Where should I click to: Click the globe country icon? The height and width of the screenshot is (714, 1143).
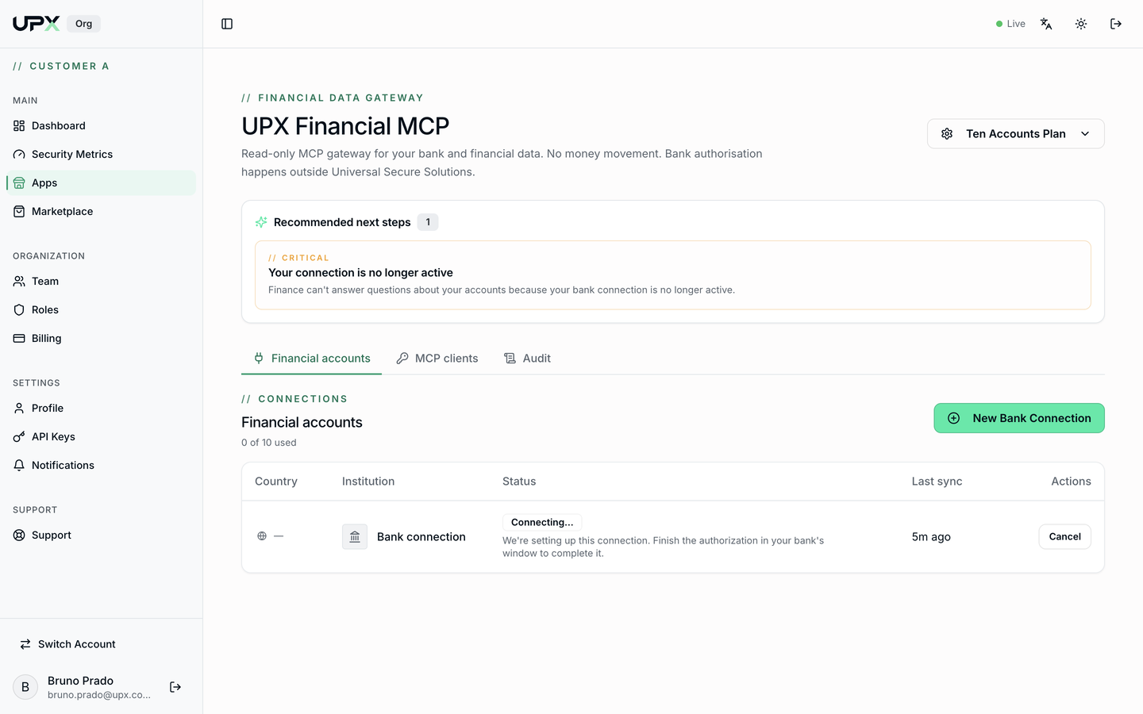[x=262, y=536]
